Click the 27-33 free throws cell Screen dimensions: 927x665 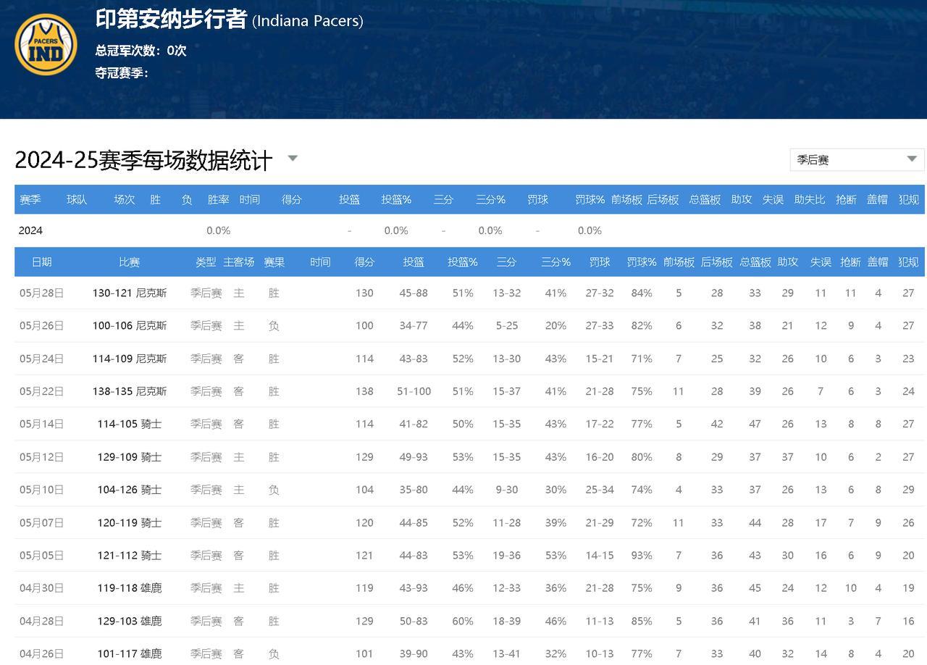[x=600, y=326]
